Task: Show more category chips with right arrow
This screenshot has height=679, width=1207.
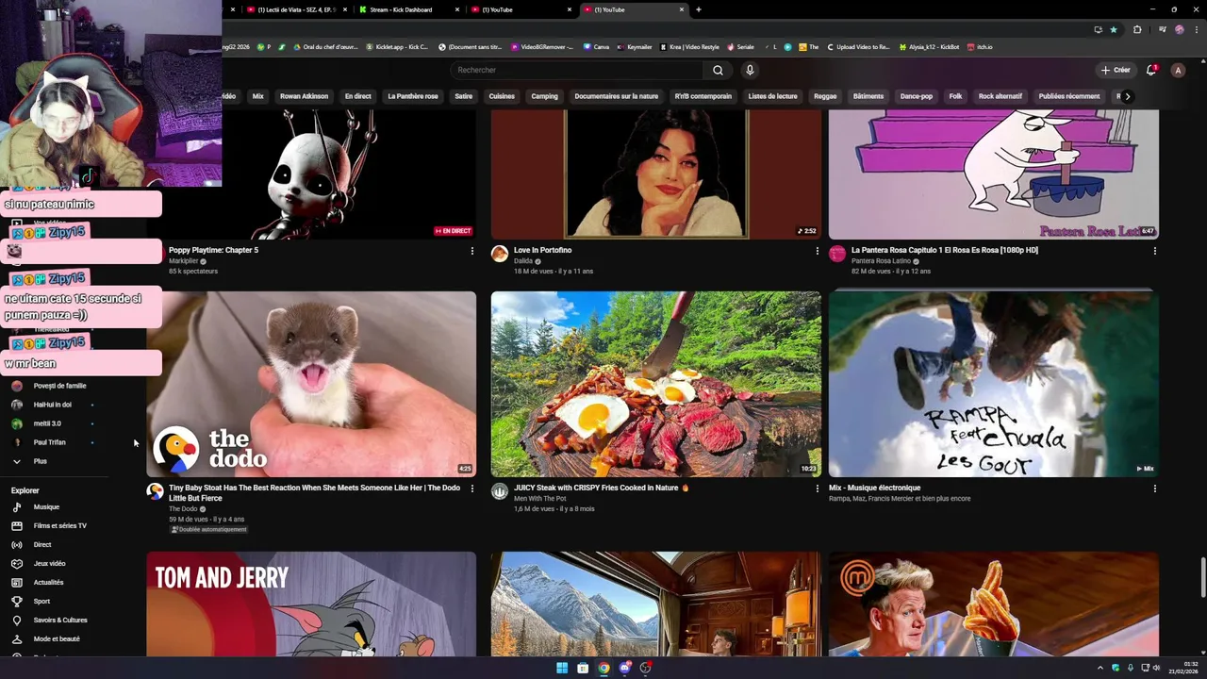Action: tap(1127, 96)
